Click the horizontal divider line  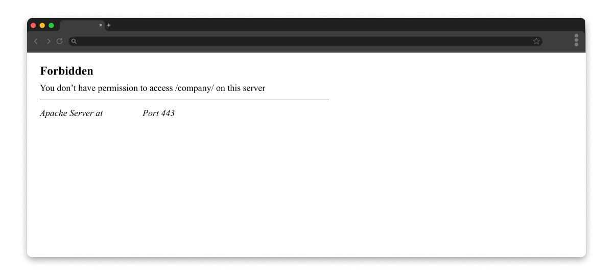tap(184, 100)
